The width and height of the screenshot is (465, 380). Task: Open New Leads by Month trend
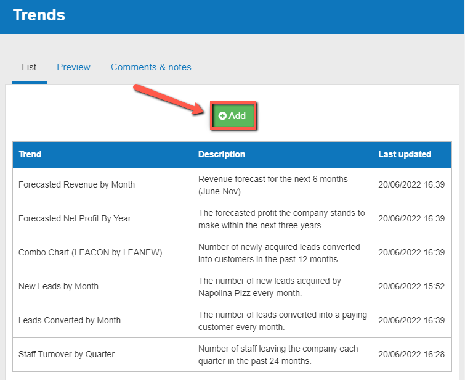pyautogui.click(x=59, y=286)
